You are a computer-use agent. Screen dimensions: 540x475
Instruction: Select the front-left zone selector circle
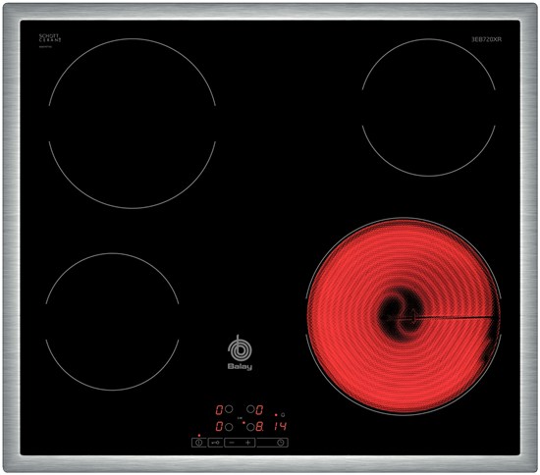click(x=229, y=427)
